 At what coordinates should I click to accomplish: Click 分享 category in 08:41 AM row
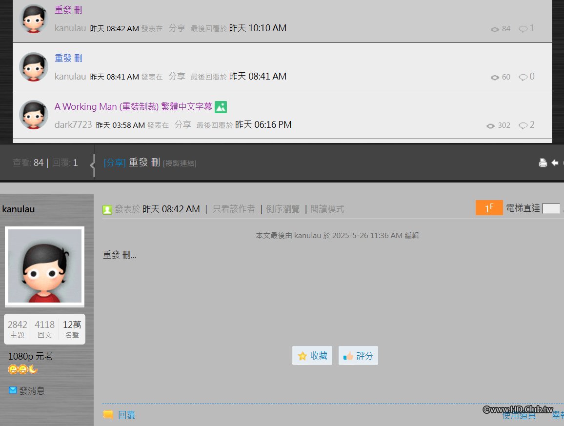pos(177,76)
